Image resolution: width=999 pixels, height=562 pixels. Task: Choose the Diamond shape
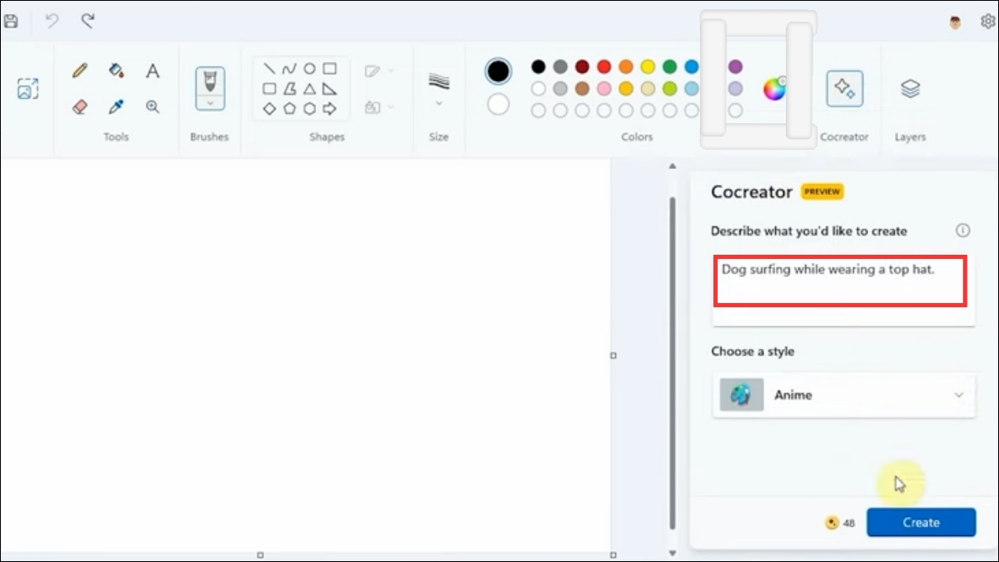coord(269,108)
